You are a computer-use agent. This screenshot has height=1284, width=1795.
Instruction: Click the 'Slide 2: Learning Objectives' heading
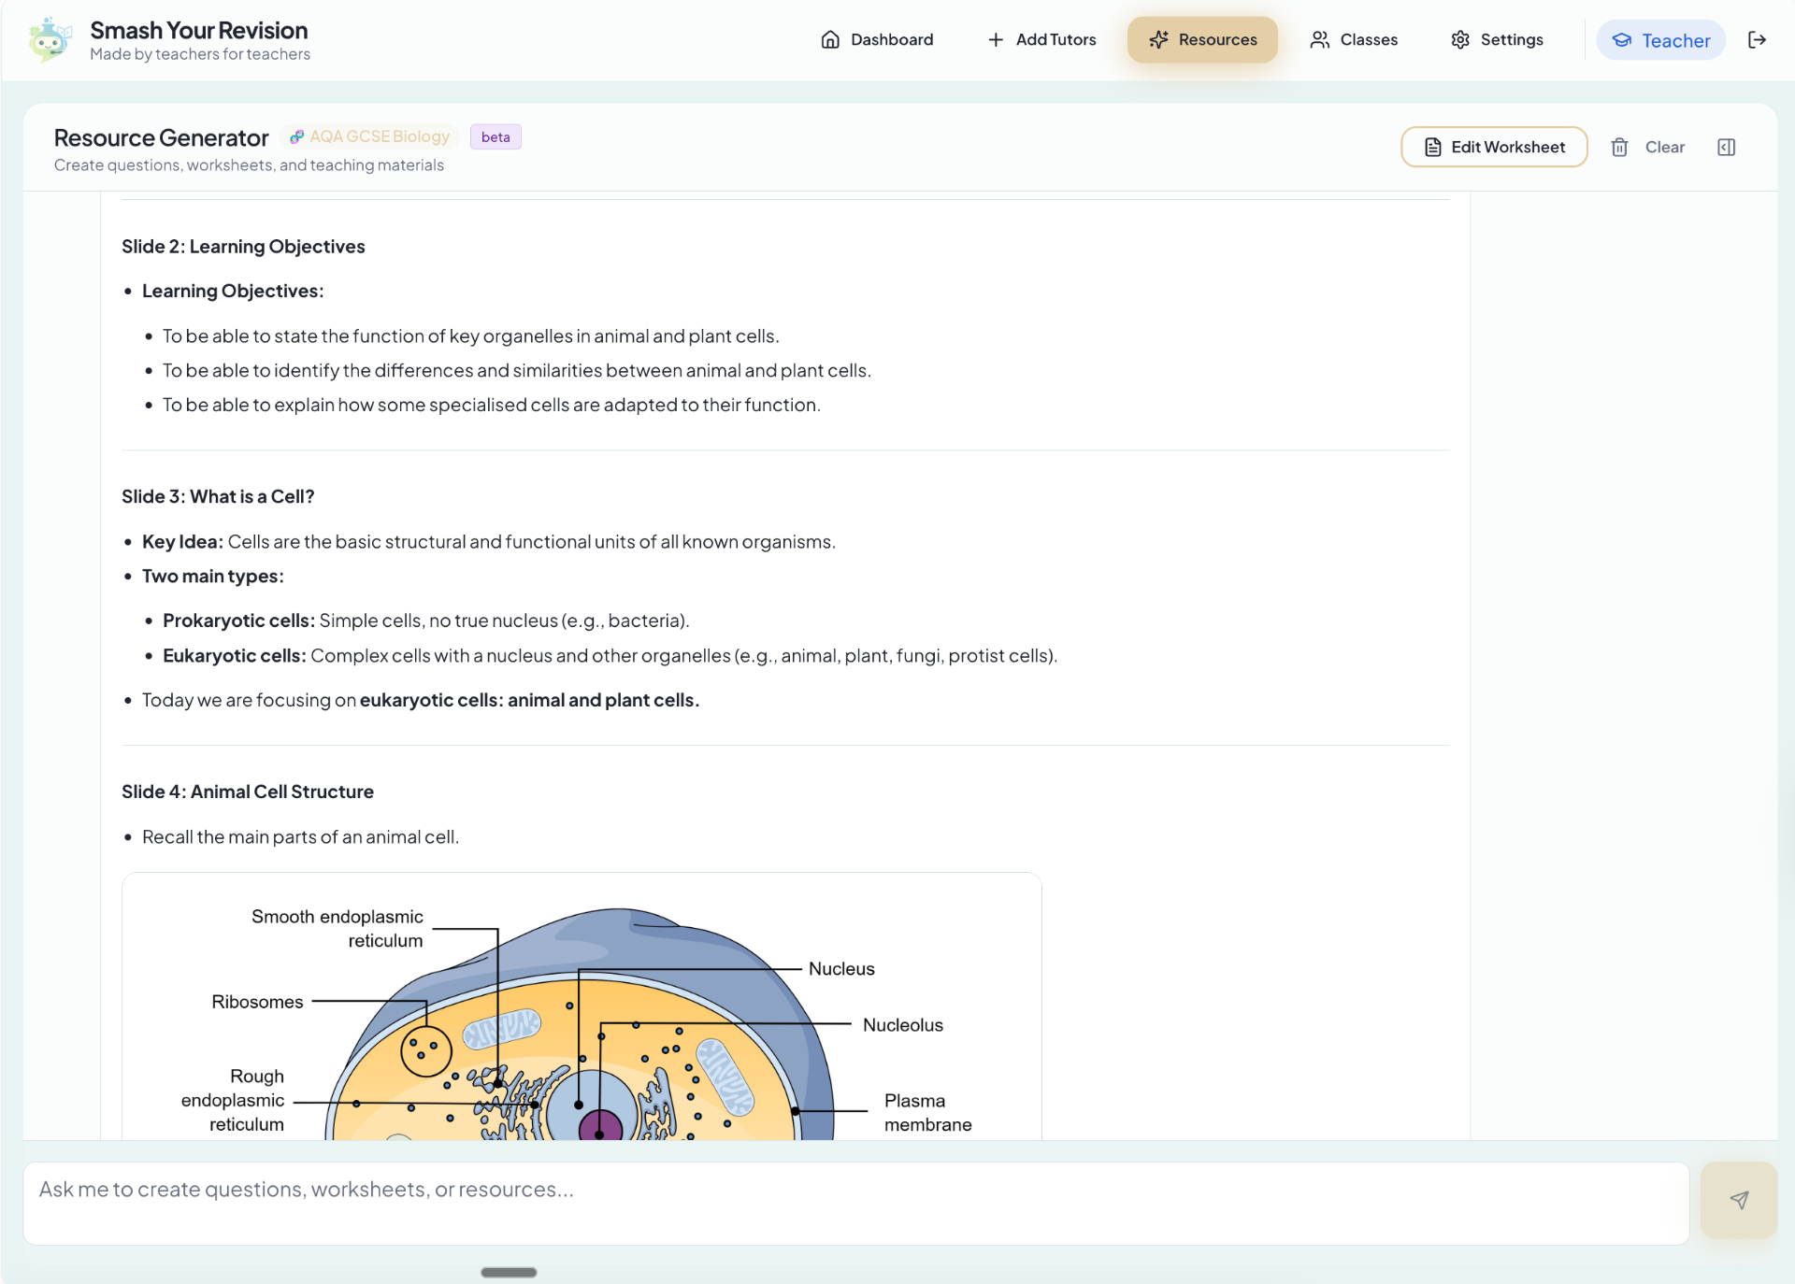click(243, 247)
